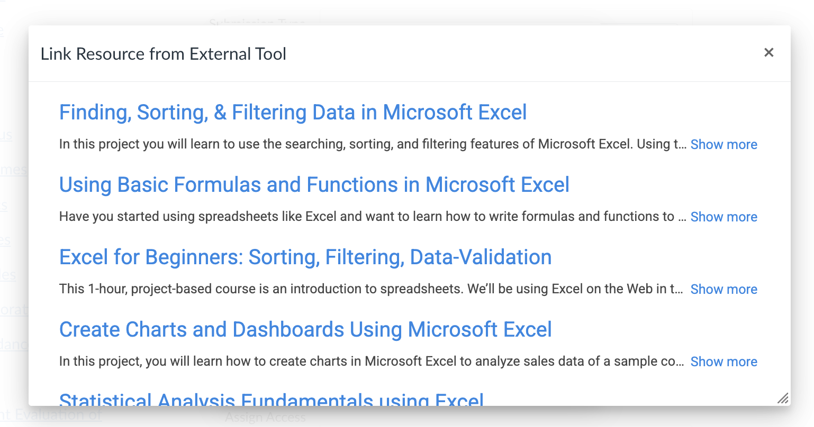Expand Finding, Sorting description with Show more

723,145
